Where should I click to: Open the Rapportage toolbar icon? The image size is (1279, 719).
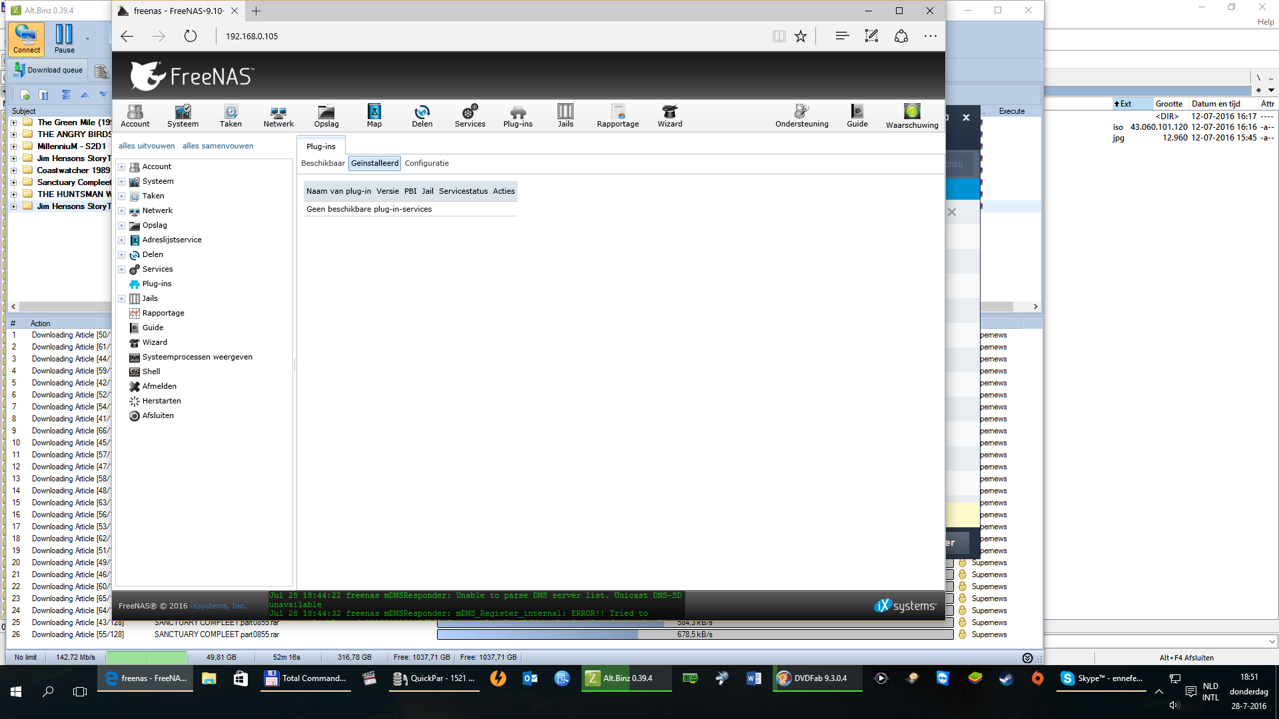(x=618, y=115)
